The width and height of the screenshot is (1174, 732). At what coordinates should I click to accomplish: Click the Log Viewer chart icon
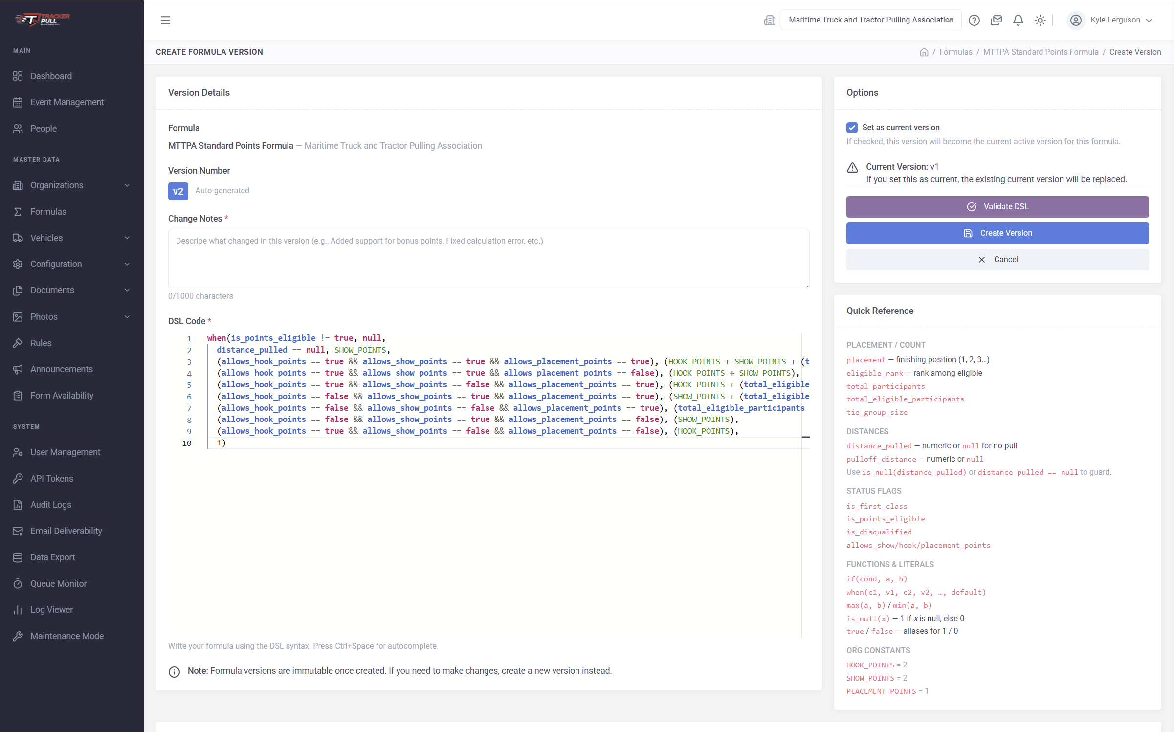18,610
